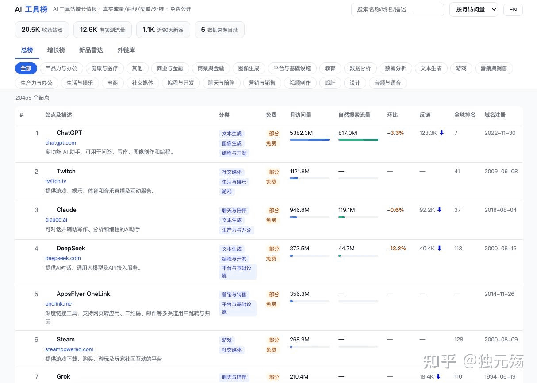Click the 6 数据来源目录 stat card
The width and height of the screenshot is (537, 383).
[219, 30]
